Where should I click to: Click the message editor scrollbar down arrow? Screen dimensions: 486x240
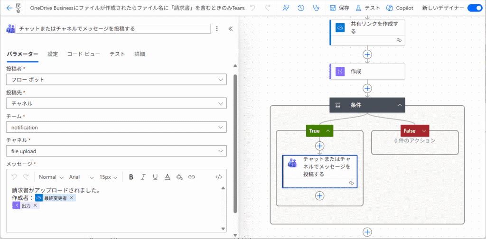tap(223, 229)
